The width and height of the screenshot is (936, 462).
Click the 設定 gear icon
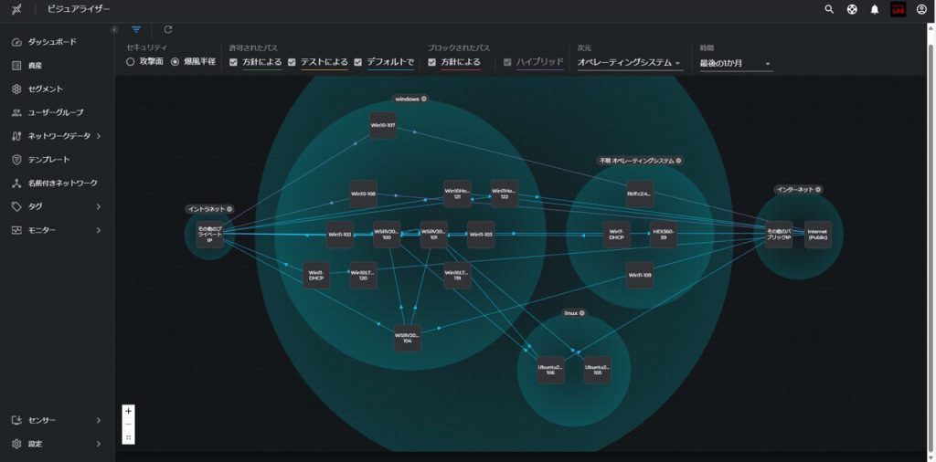(x=16, y=444)
